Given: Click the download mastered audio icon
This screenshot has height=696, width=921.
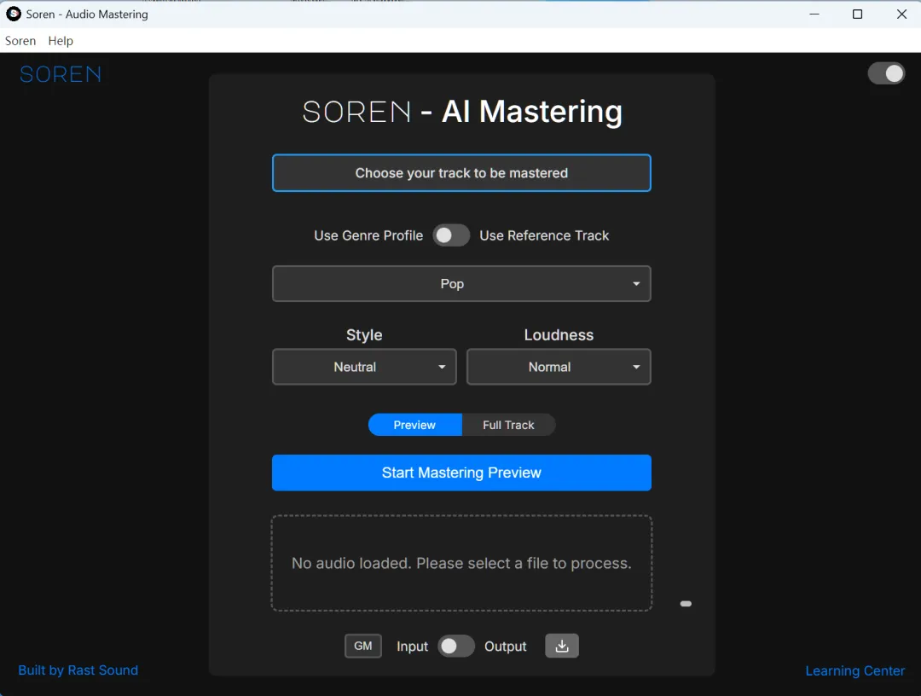Looking at the screenshot, I should (561, 646).
